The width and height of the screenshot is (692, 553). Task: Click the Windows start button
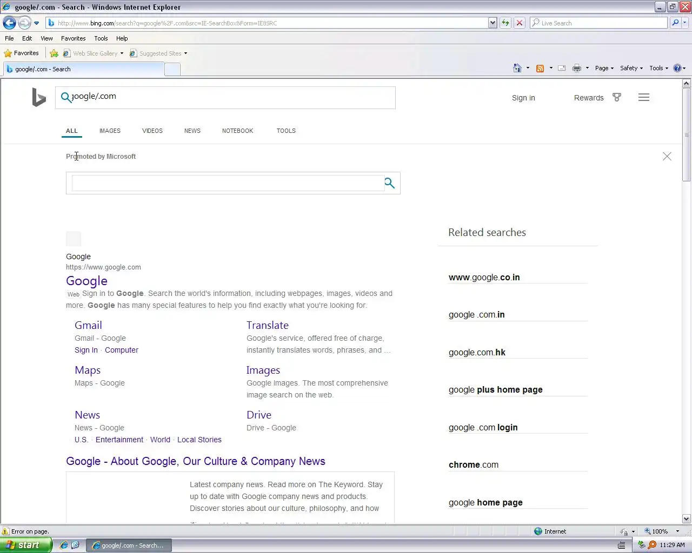[26, 545]
